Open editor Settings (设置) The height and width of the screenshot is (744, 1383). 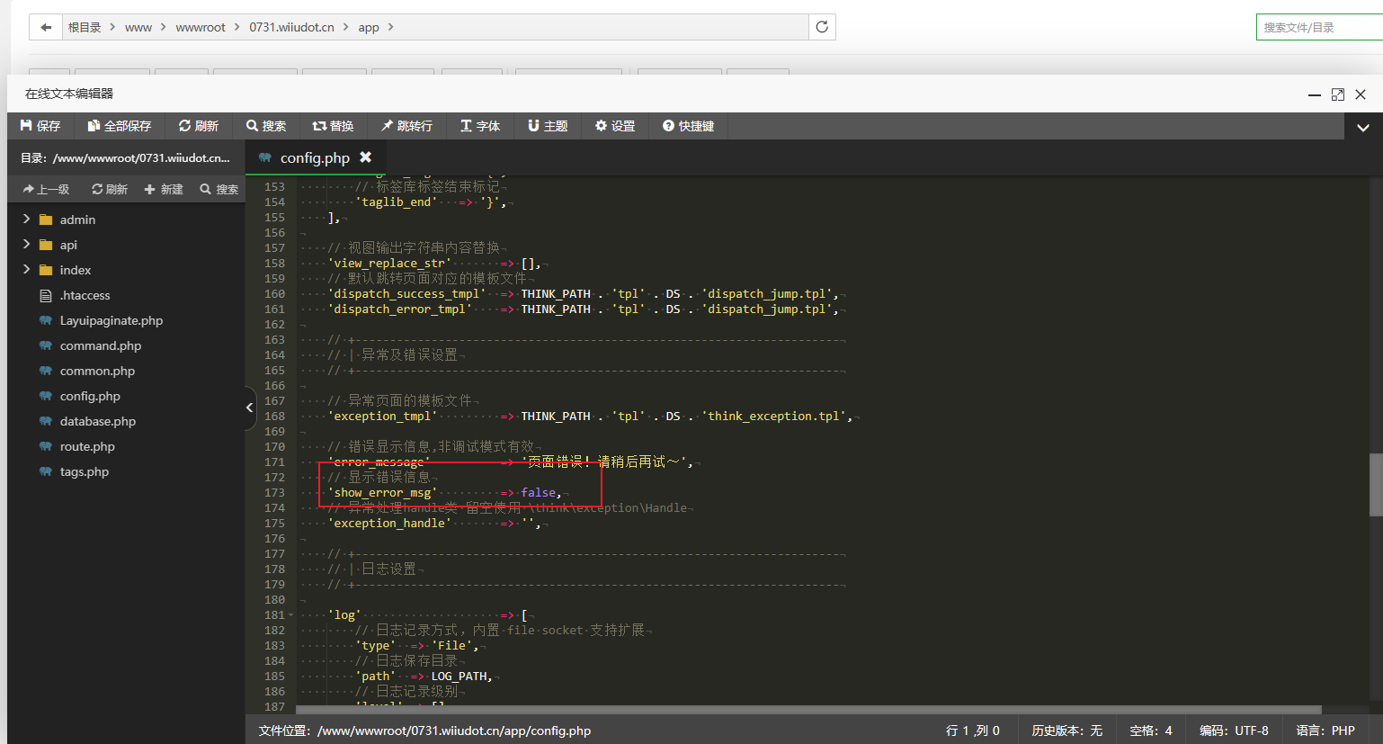pos(615,126)
